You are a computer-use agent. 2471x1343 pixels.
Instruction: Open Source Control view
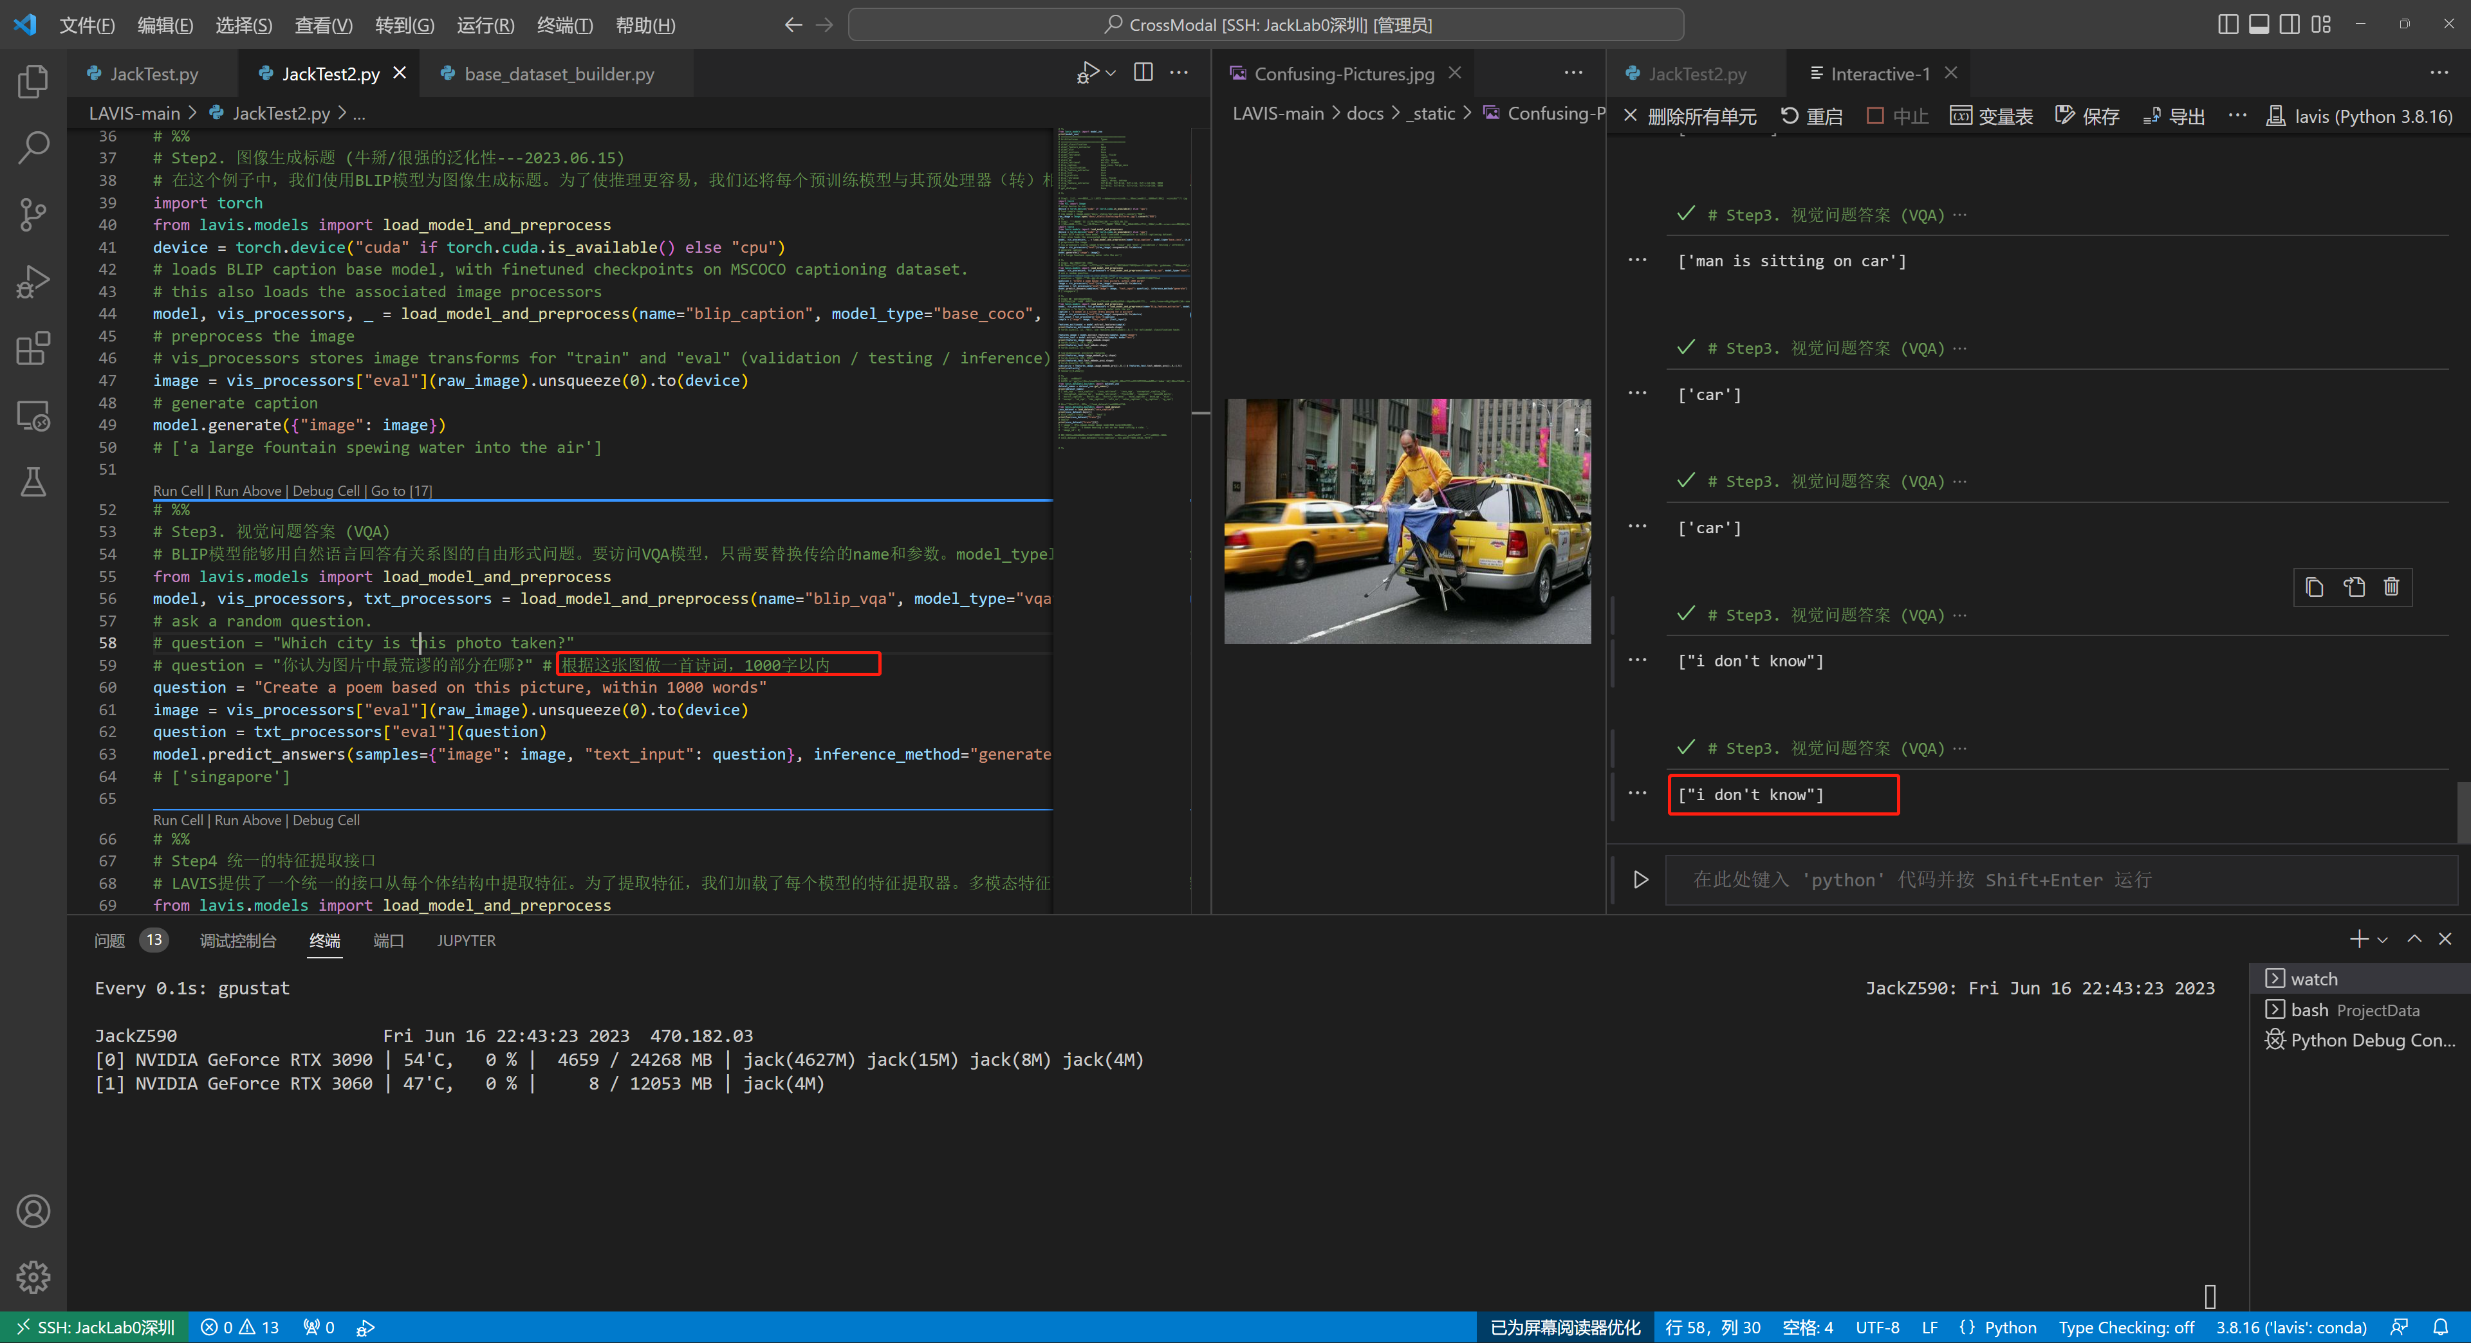[x=33, y=215]
